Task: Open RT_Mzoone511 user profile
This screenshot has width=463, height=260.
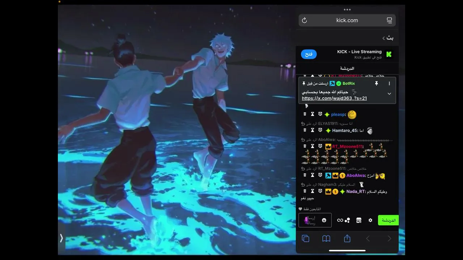Action: pos(347,147)
